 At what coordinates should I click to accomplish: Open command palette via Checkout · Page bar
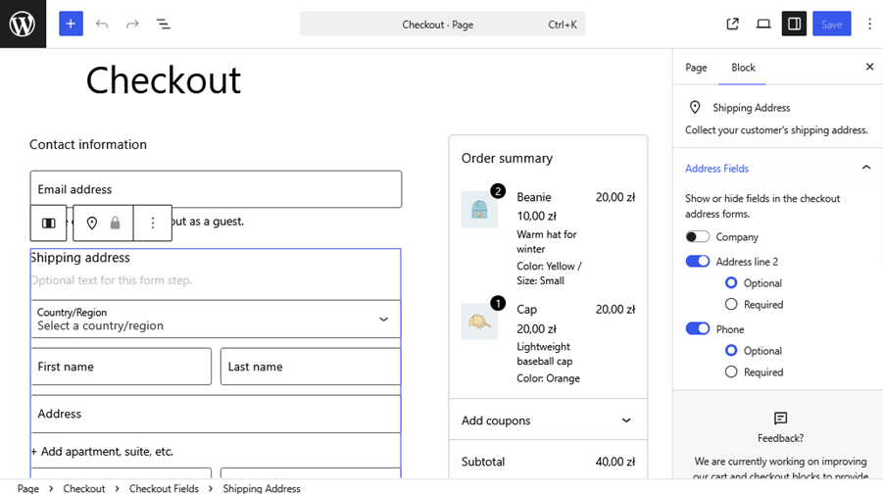pos(443,24)
